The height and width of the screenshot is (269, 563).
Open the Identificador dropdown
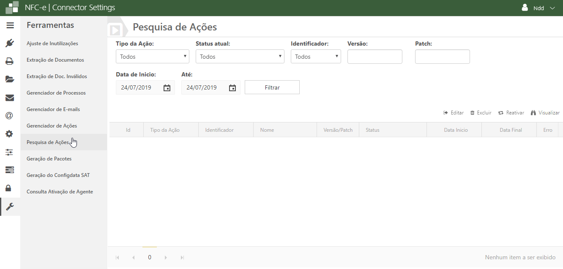point(315,56)
